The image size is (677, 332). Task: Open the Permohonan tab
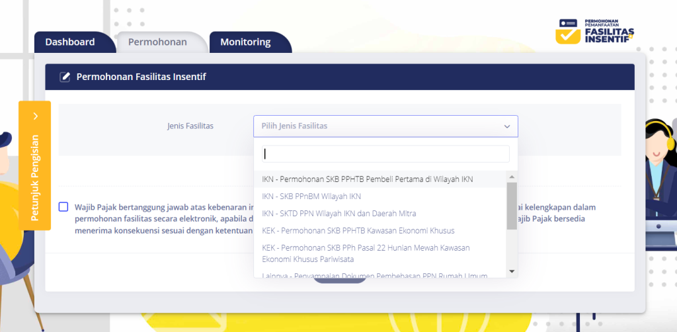(x=157, y=42)
